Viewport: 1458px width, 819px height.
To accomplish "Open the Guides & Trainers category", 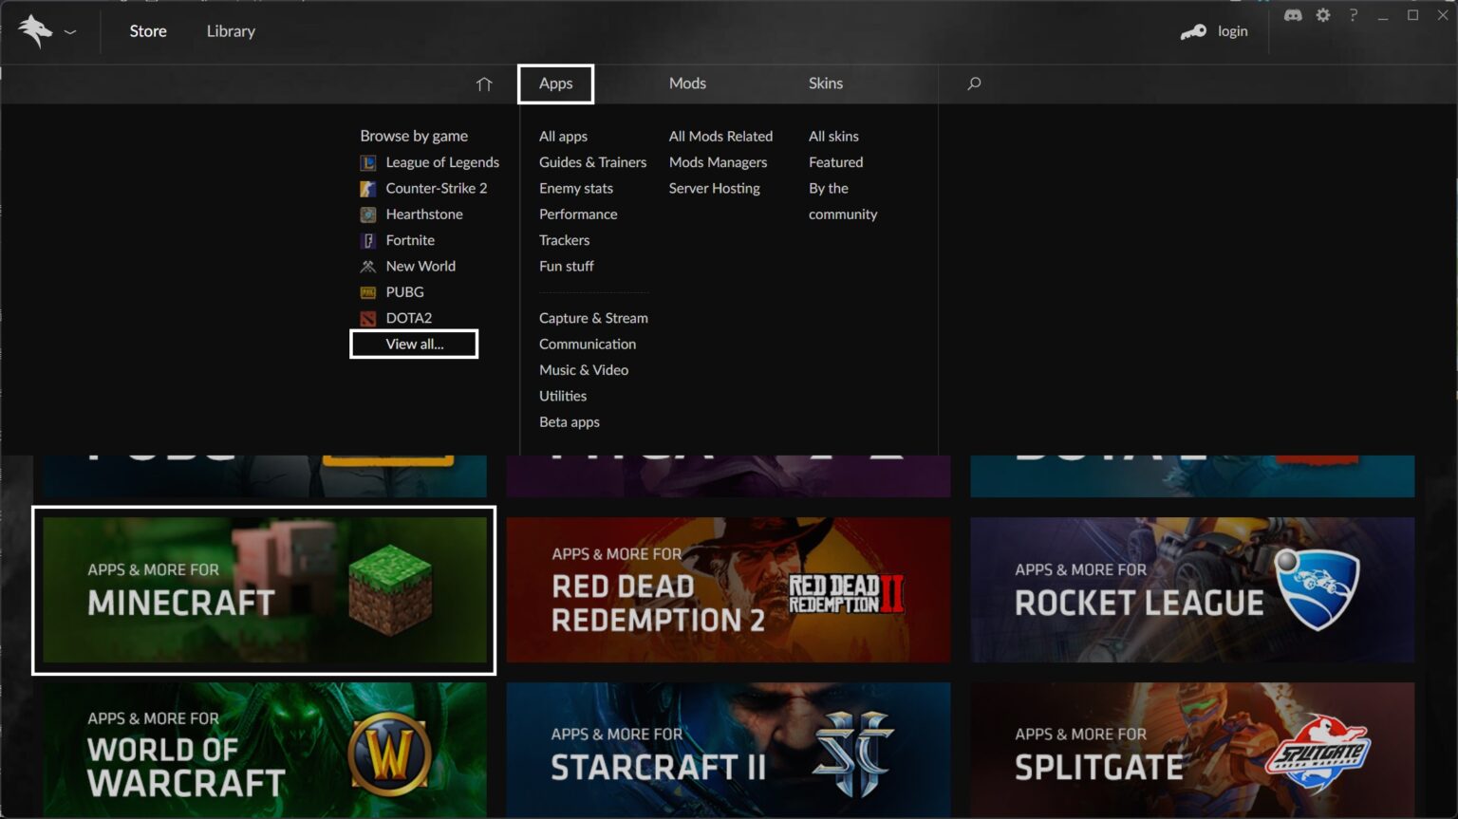I will 592,162.
